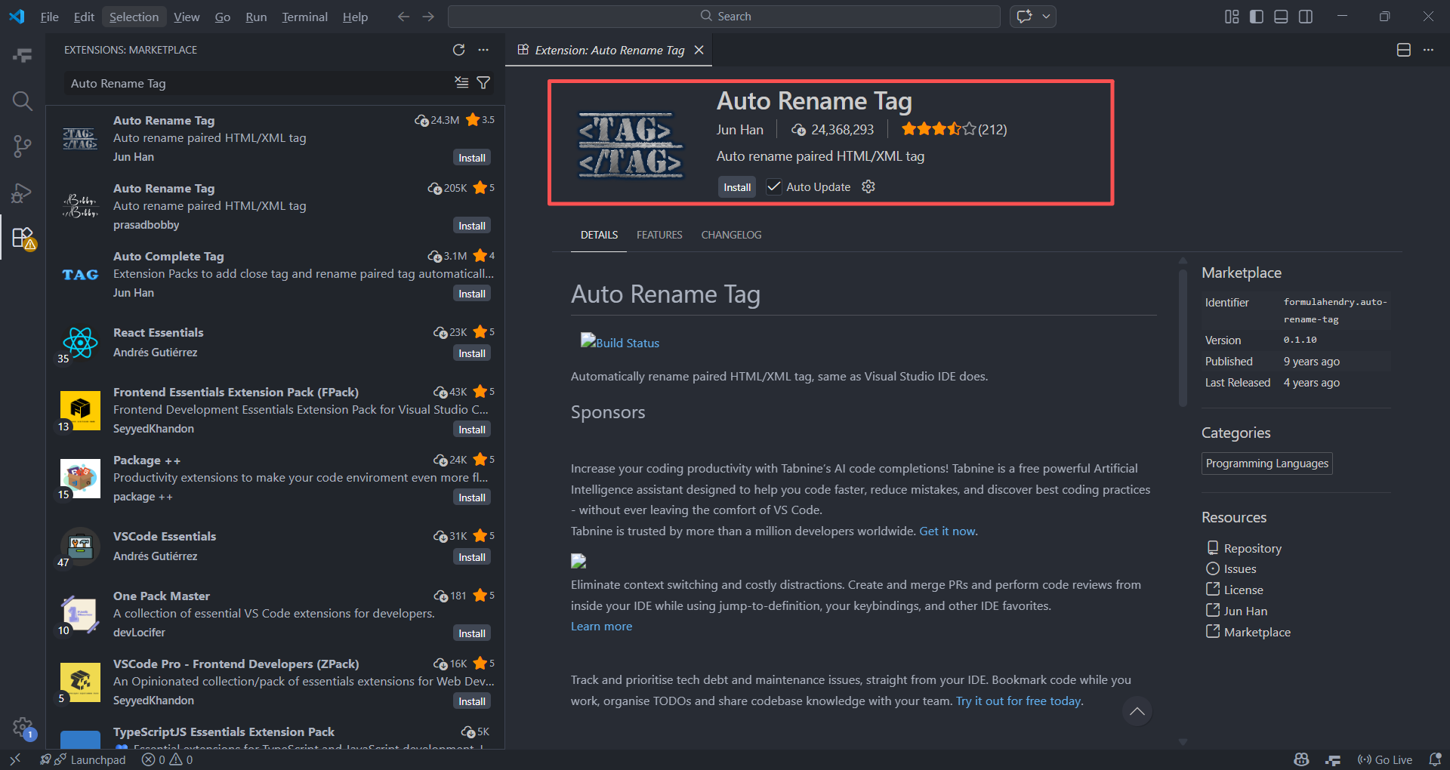Open the File menu
Viewport: 1450px width, 770px height.
(50, 17)
